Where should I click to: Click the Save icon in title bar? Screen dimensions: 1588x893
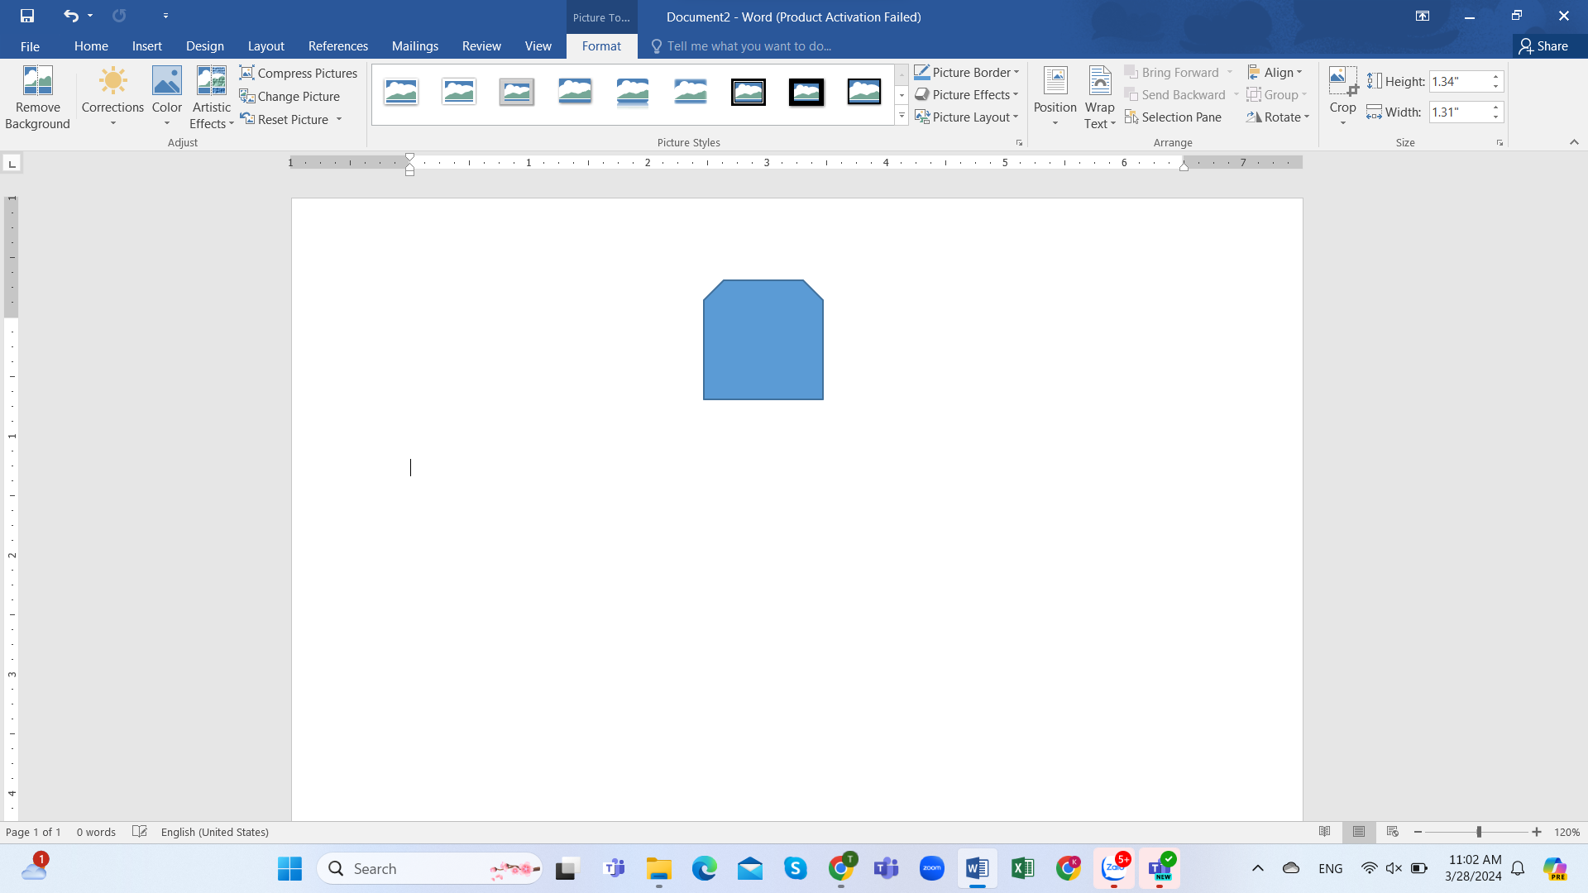coord(27,16)
